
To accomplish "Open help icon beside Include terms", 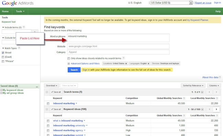I will tap(24, 27).
